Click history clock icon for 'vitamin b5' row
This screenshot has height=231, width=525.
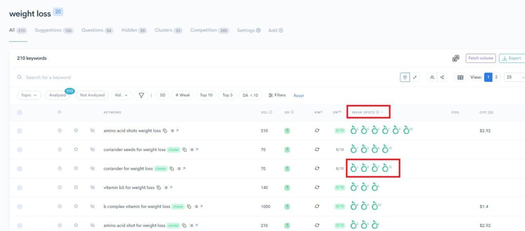pyautogui.click(x=59, y=187)
